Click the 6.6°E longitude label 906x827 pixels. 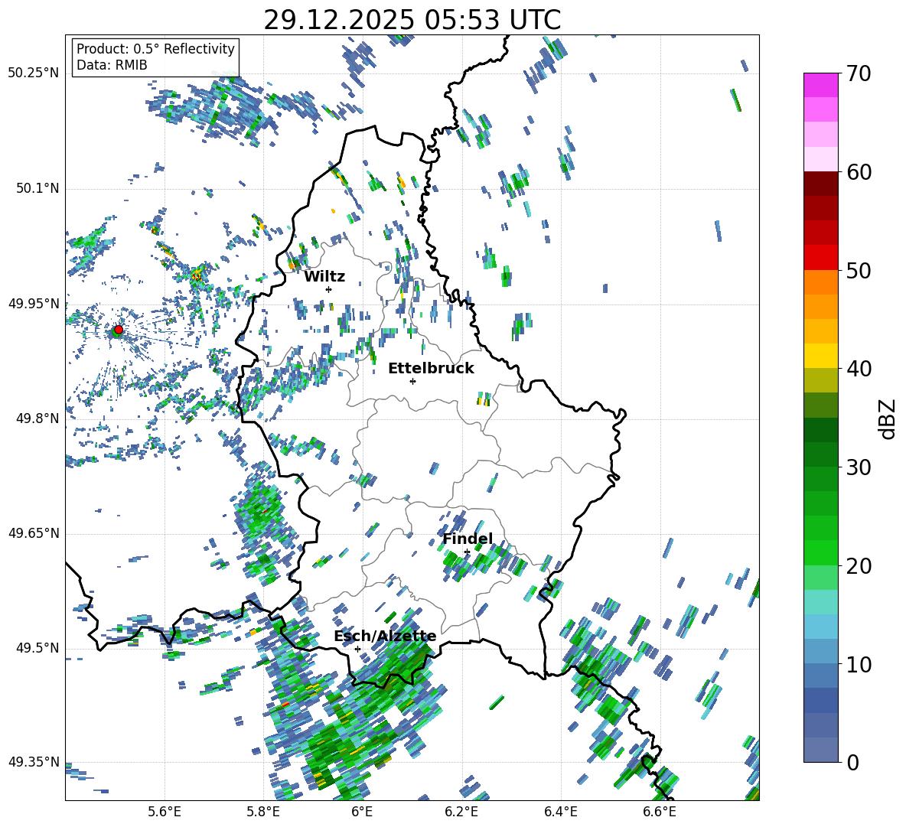tap(660, 812)
